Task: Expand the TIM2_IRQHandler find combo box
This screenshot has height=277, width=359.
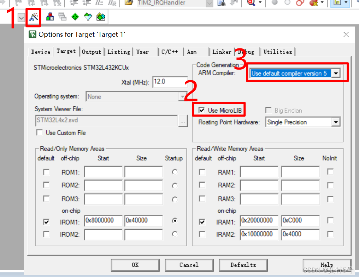Action: 209,3
